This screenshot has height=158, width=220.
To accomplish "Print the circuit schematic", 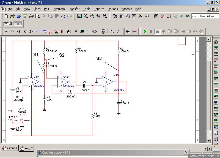I will coord(31,16).
